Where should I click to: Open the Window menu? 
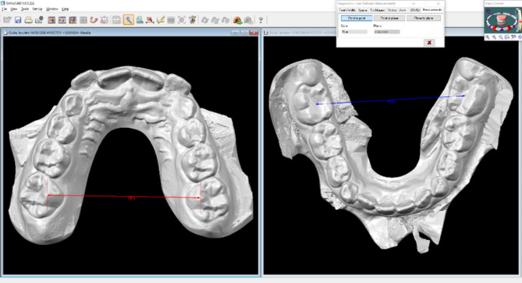pos(52,9)
